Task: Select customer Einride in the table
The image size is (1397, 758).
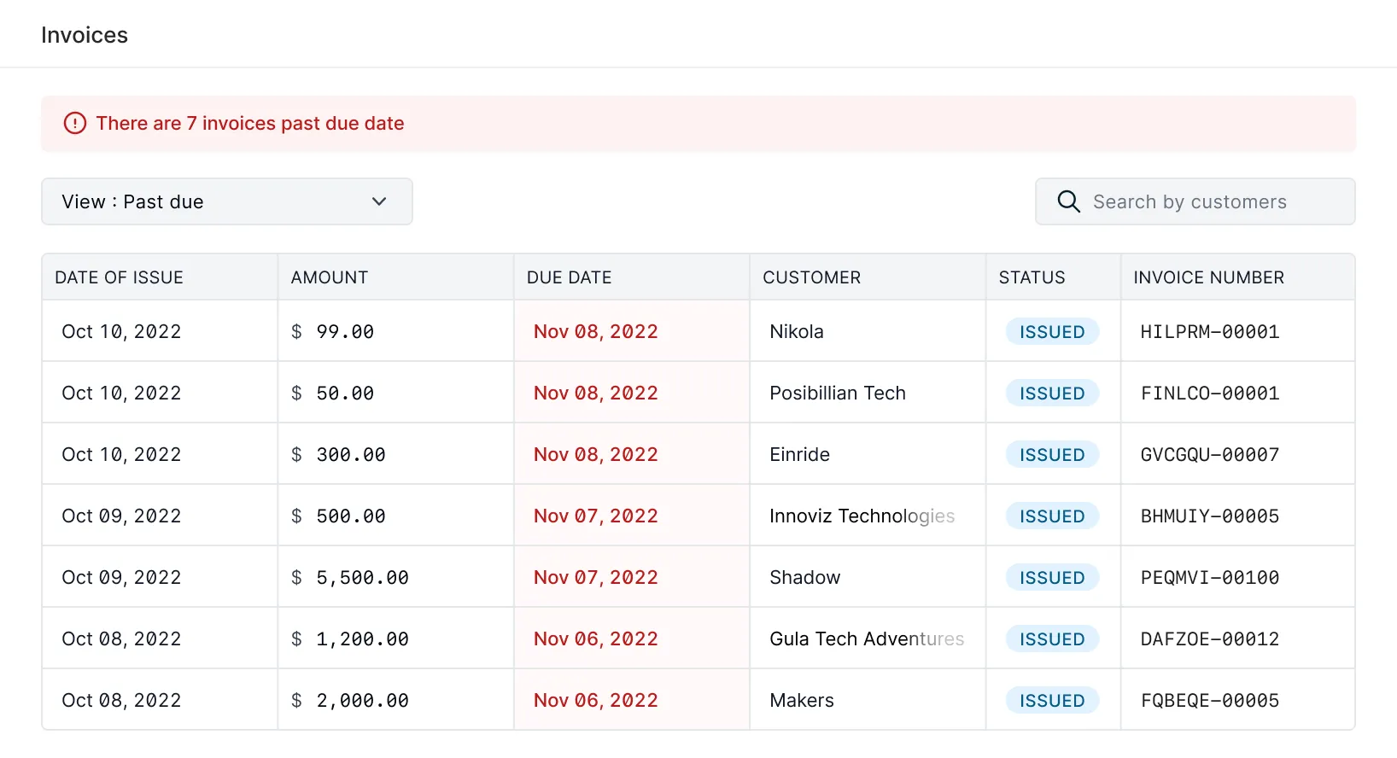Action: [799, 455]
